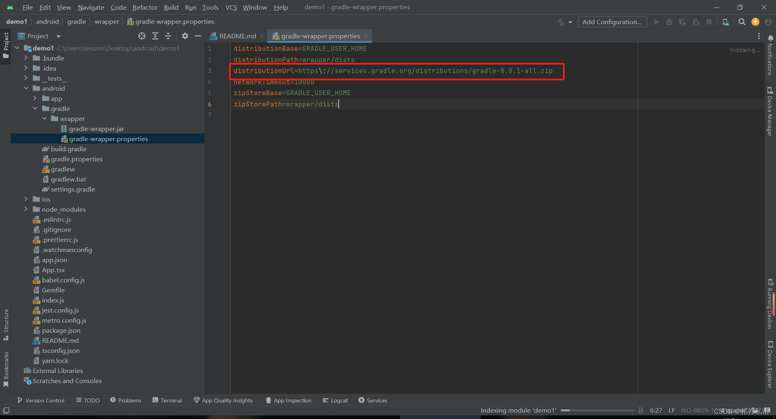Click the wrapper breadcrumb in navigation bar
The height and width of the screenshot is (419, 776).
coord(107,22)
